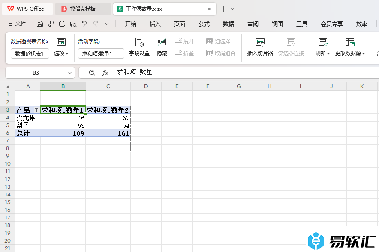379x252 pixels.
Task: Click the export to PDF icon
Action: click(x=51, y=24)
